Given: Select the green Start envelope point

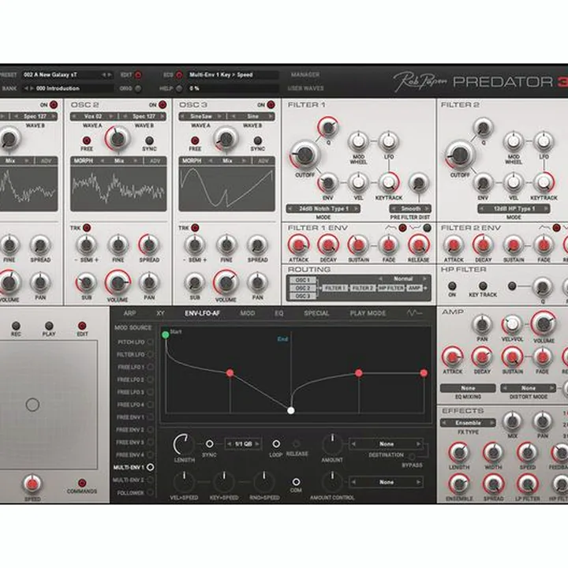Looking at the screenshot, I should [x=166, y=334].
